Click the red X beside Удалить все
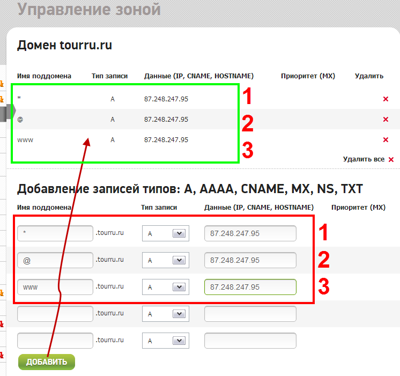The width and height of the screenshot is (400, 376). click(x=391, y=160)
